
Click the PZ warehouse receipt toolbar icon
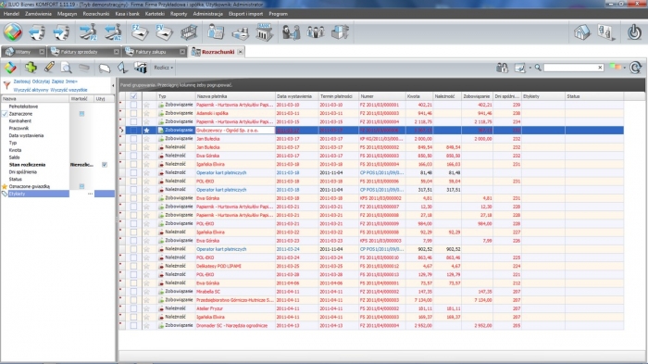(x=88, y=32)
